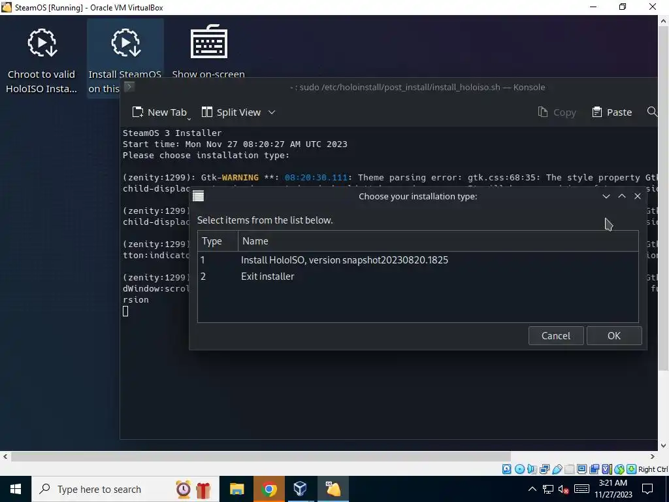Click the Cancel button
This screenshot has height=502, width=669.
click(555, 336)
